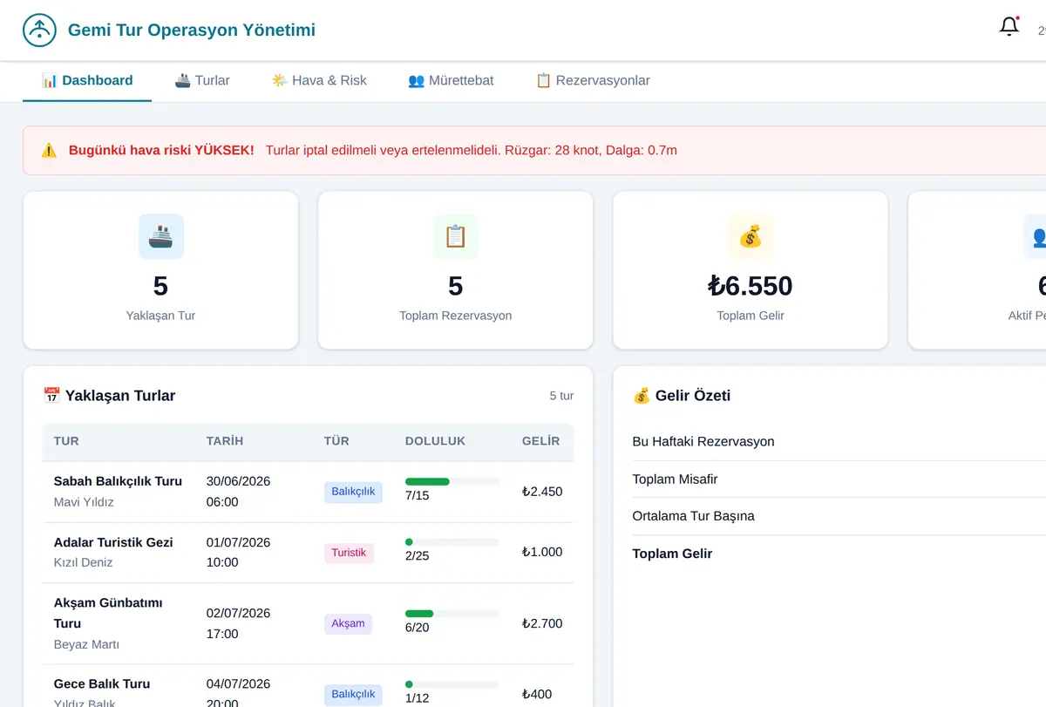Click the Gemi Tur Operasyon Yönetimi title

pyautogui.click(x=192, y=31)
